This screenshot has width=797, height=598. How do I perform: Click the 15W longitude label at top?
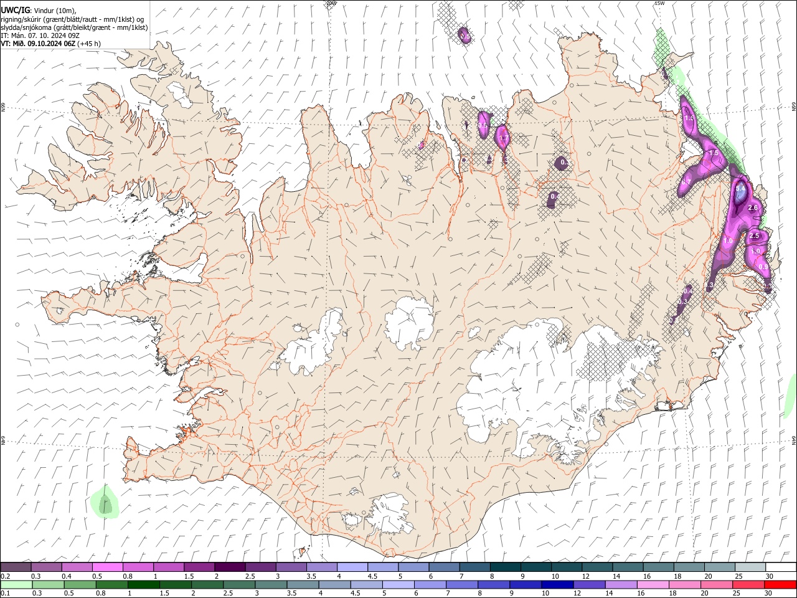coord(660,3)
